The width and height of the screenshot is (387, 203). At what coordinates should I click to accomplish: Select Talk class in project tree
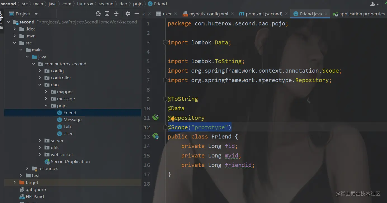(73, 127)
